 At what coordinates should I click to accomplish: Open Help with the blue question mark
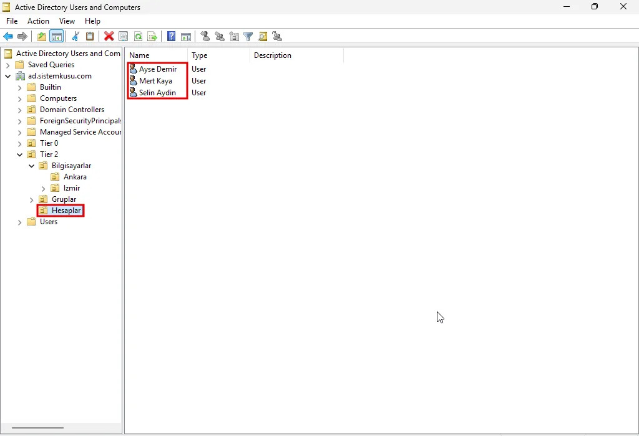pos(171,37)
